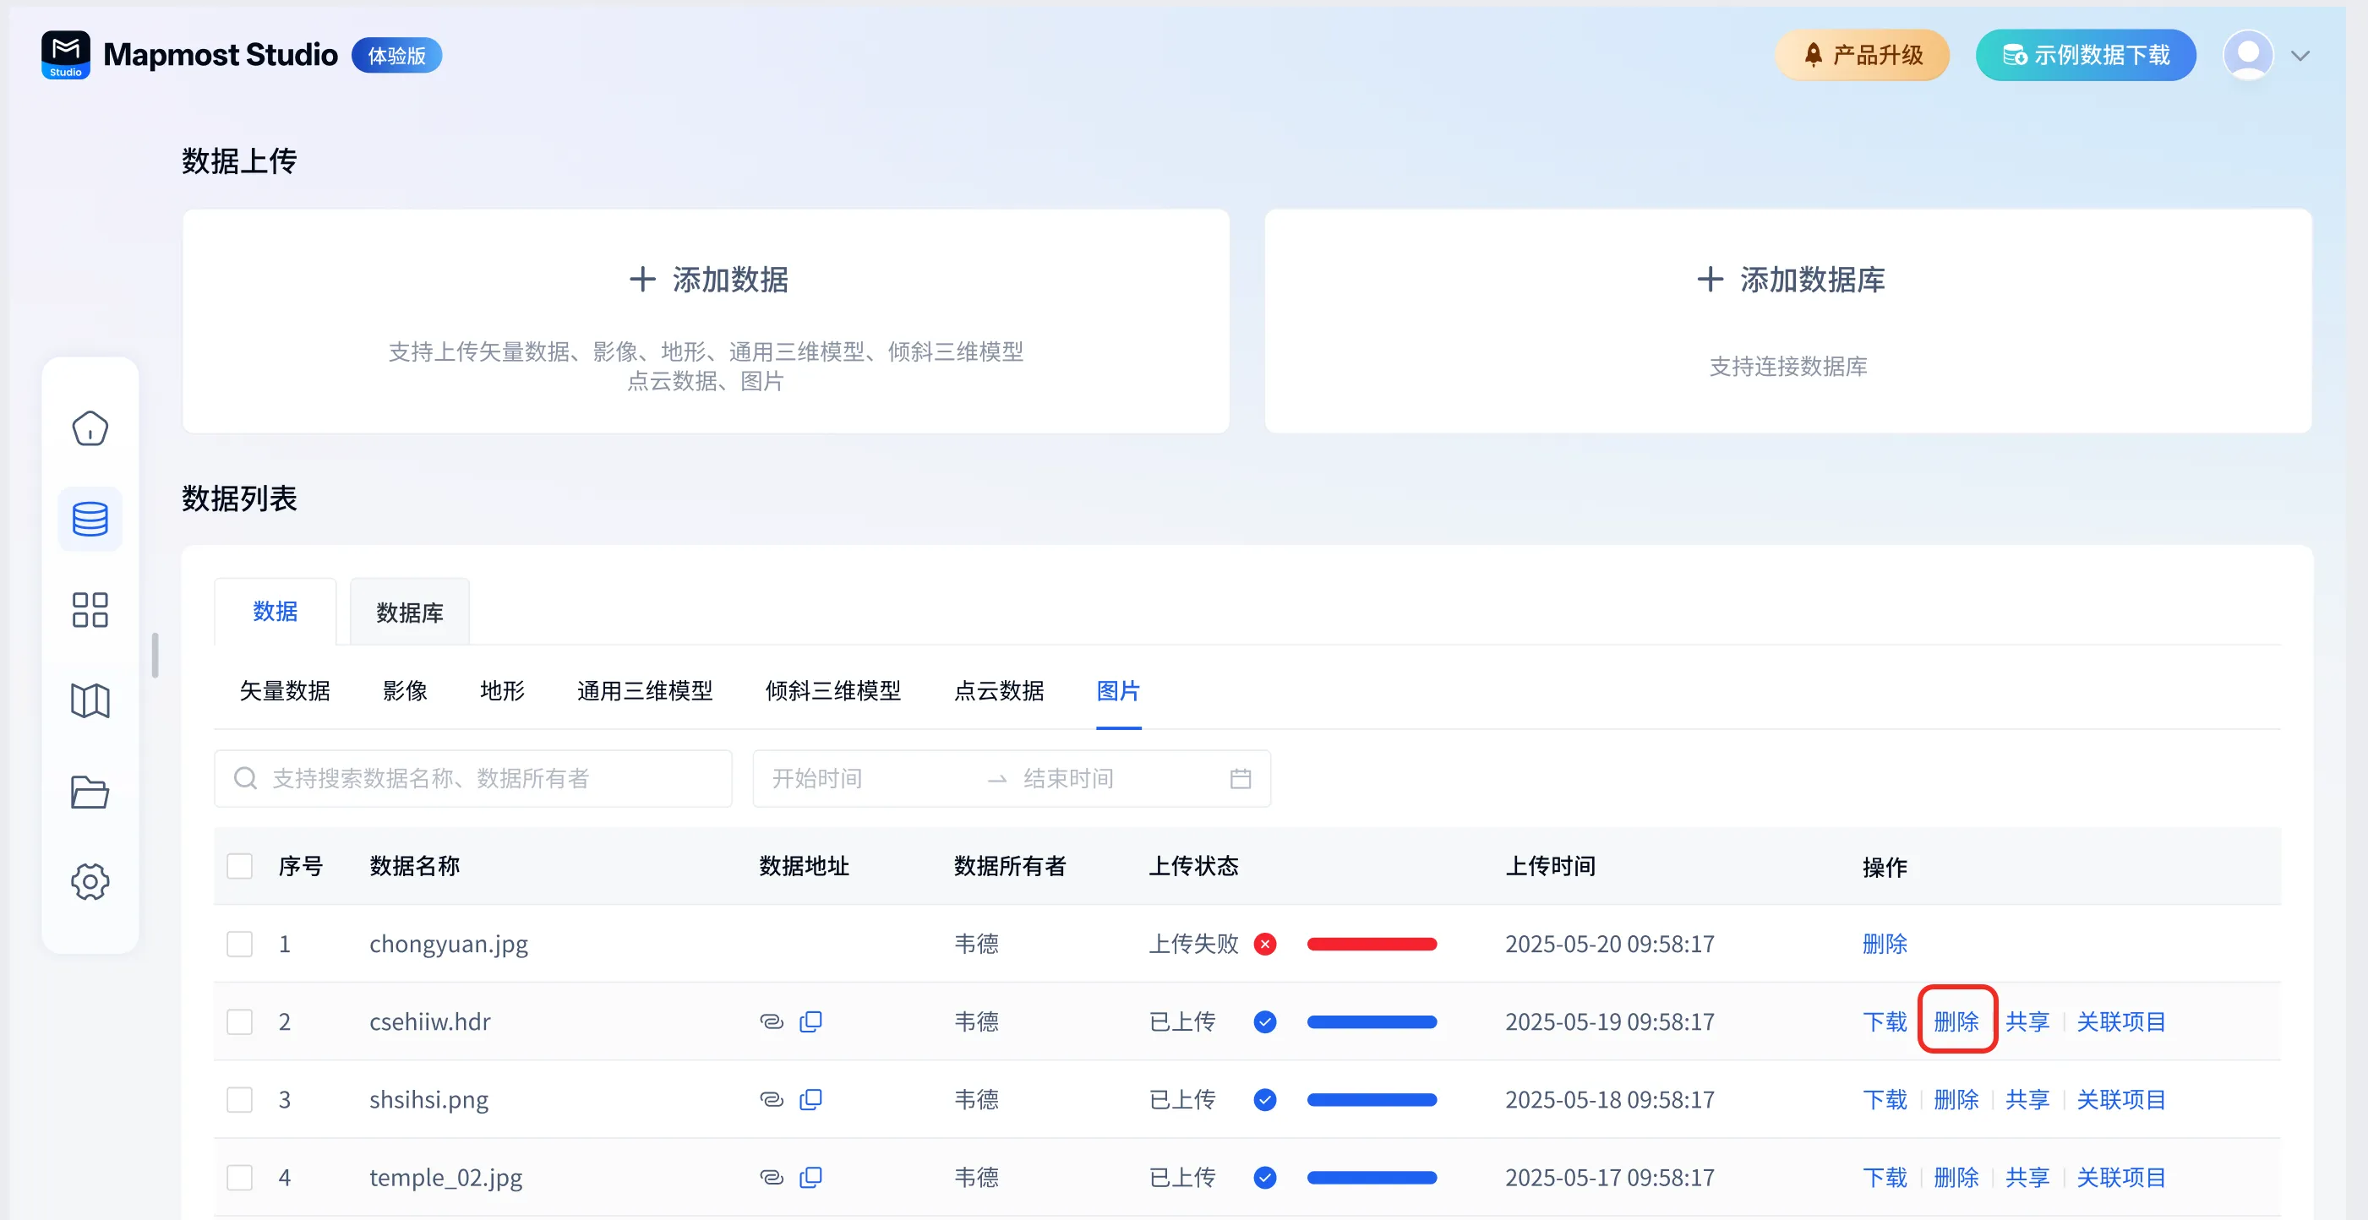Expand the user avatar dropdown arrow
2368x1220 pixels.
point(2300,56)
